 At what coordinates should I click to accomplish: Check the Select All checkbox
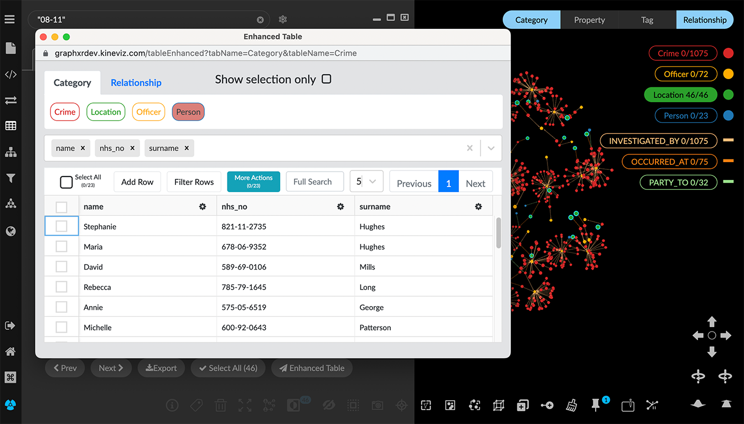(66, 182)
